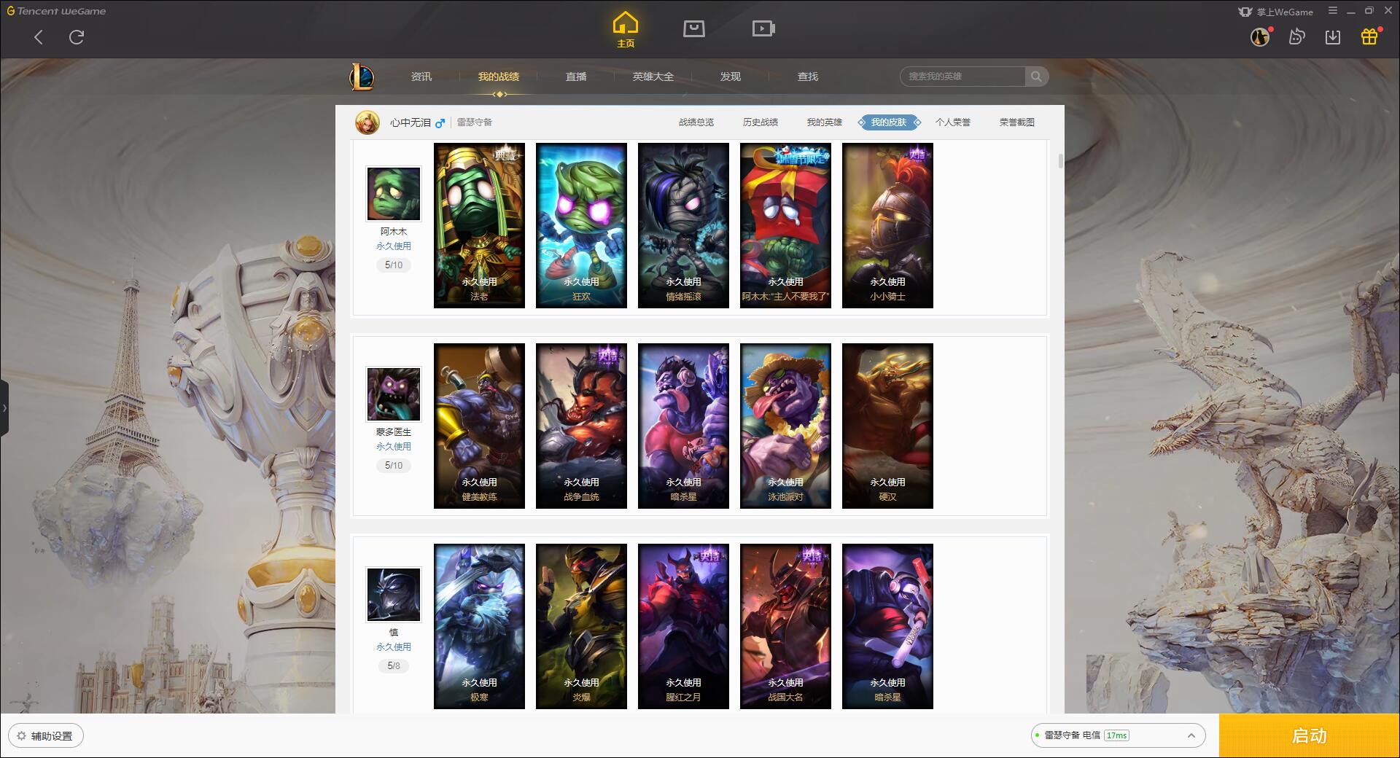Open the friends icon next to avatar

coord(1297,36)
